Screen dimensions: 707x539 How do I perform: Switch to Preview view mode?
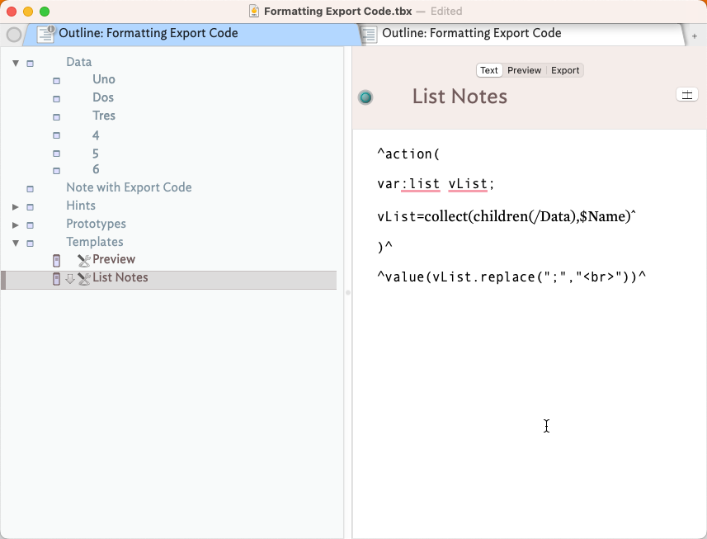pyautogui.click(x=524, y=70)
